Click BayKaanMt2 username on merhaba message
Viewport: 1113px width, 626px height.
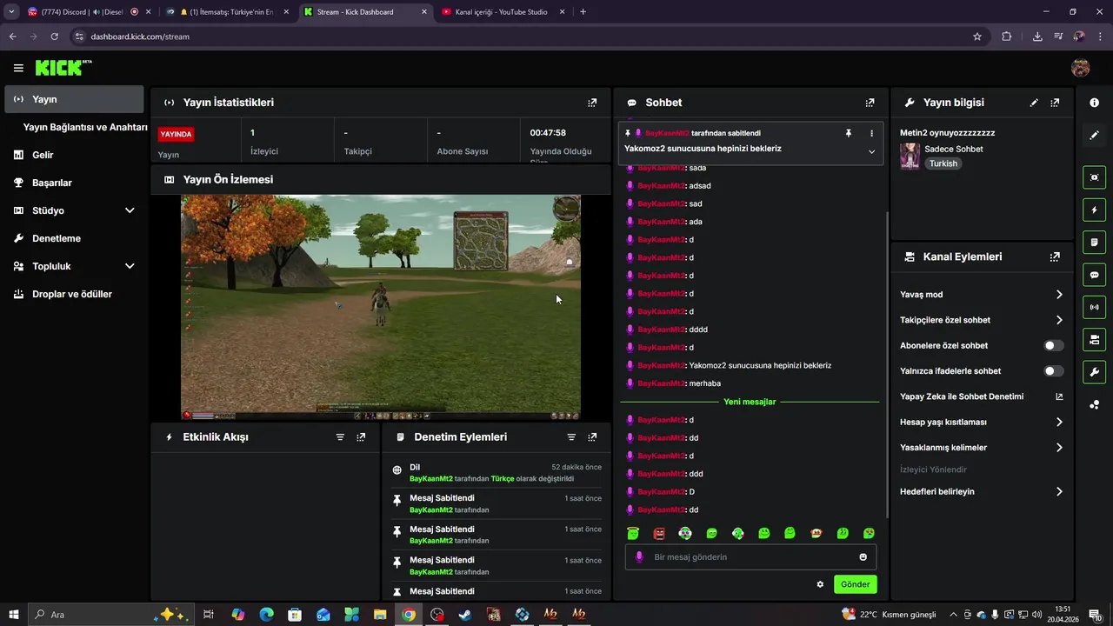661,383
